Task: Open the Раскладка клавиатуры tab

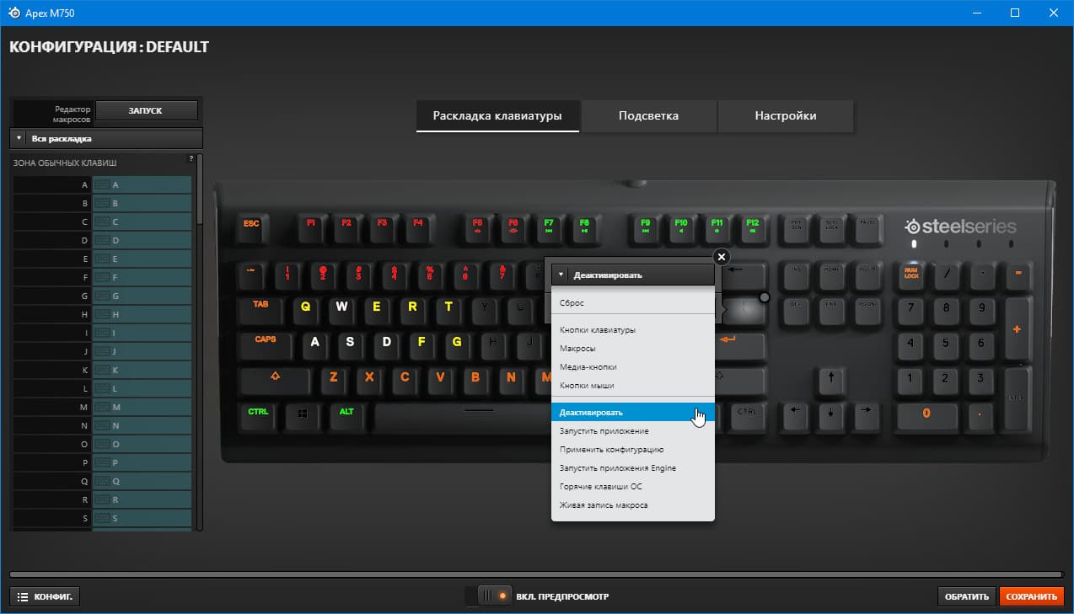Action: tap(497, 116)
